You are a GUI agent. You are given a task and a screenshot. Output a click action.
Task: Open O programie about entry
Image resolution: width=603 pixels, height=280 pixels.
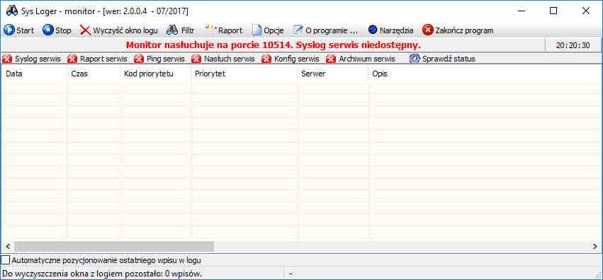(x=332, y=30)
